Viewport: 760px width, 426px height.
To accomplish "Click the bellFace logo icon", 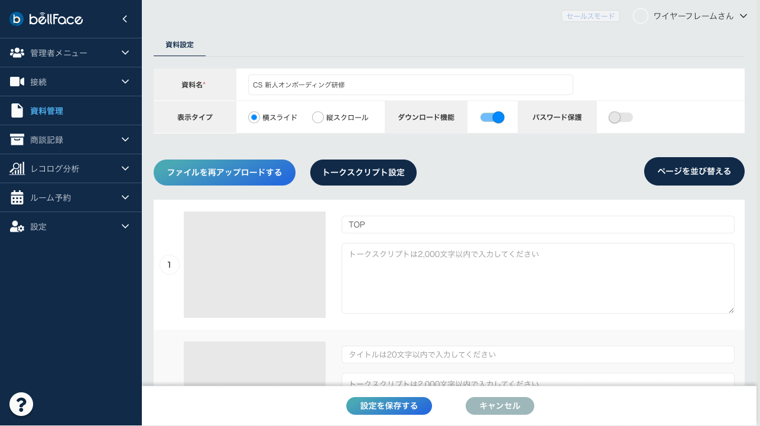I will (17, 19).
